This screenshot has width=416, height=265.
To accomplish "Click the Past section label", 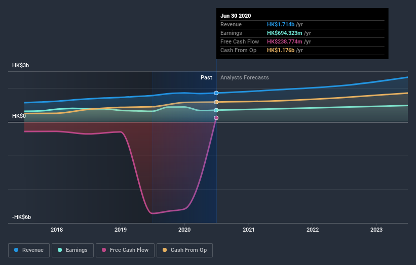I will click(x=206, y=77).
